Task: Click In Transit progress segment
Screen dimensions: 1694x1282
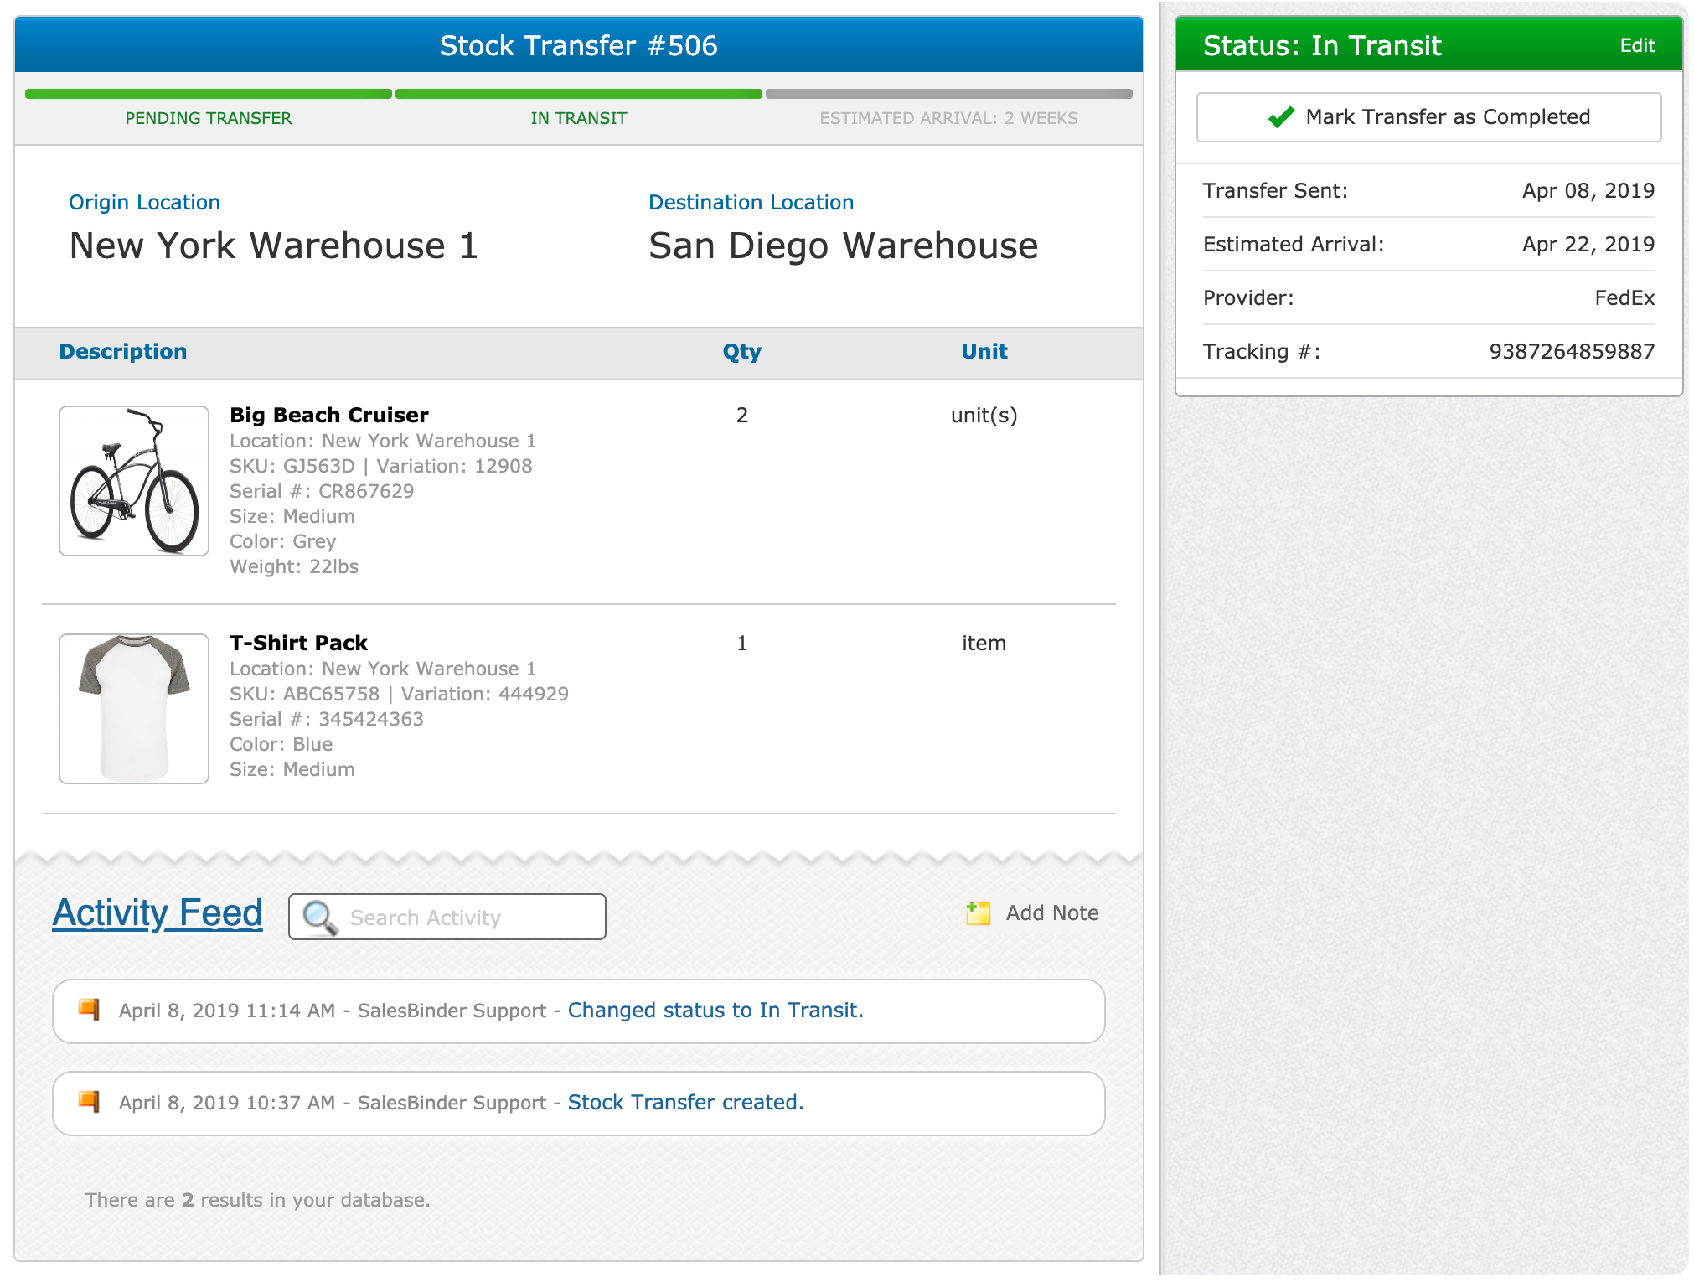Action: pyautogui.click(x=578, y=94)
